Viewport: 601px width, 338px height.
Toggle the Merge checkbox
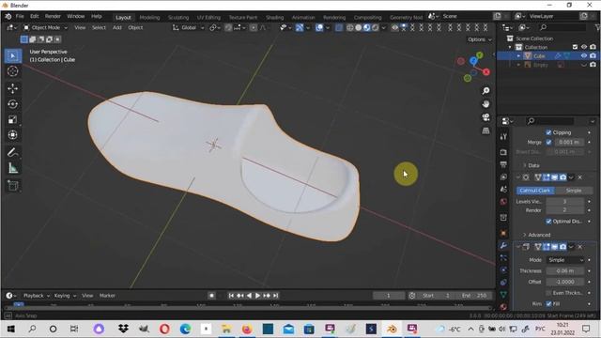548,142
